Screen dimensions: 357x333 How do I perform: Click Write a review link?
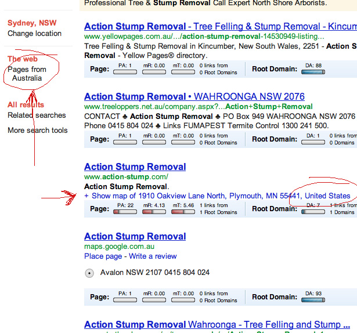[x=153, y=256]
